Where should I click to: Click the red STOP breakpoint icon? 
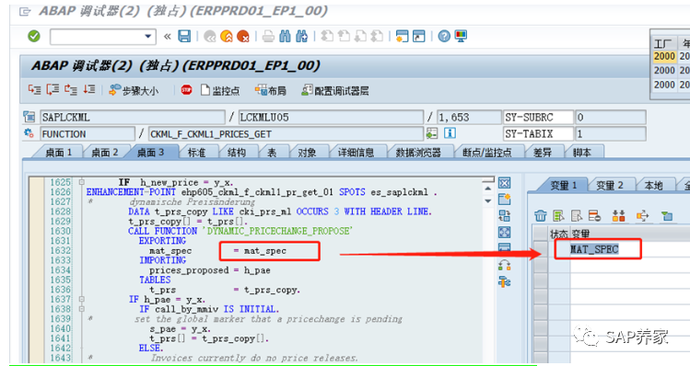coord(187,90)
